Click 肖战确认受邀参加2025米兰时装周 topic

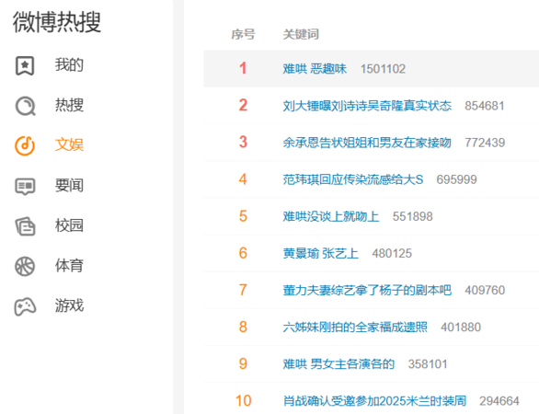click(x=374, y=401)
